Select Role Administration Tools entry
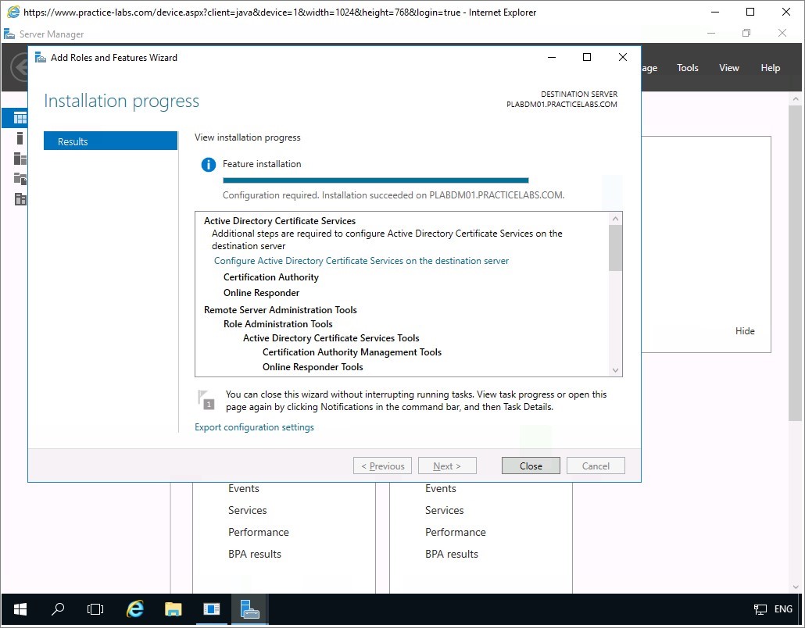Image resolution: width=805 pixels, height=628 pixels. point(277,323)
